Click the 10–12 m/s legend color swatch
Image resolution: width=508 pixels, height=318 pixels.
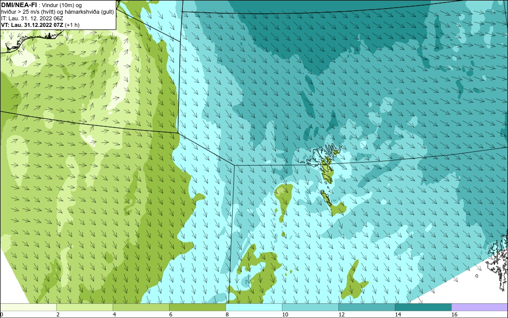[310, 307]
